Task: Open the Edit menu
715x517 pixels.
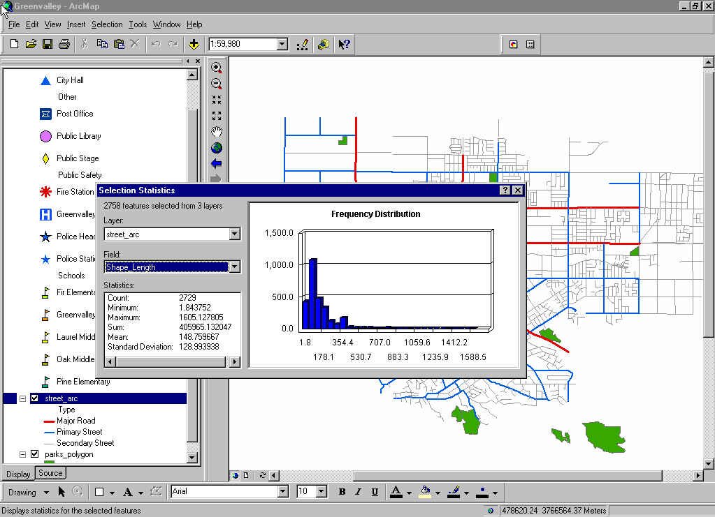Action: (32, 24)
